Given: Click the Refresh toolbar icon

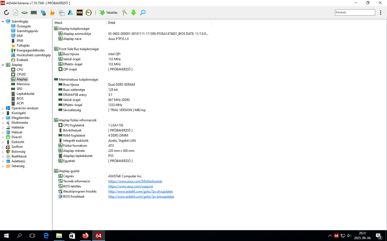Looking at the screenshot, I should 6,13.
